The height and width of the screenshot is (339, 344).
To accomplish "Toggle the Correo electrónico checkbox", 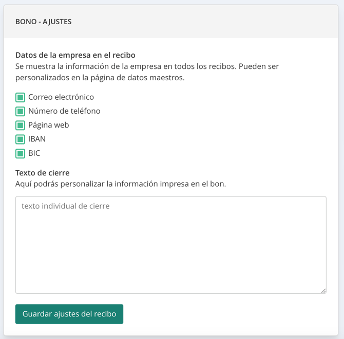I will [21, 97].
